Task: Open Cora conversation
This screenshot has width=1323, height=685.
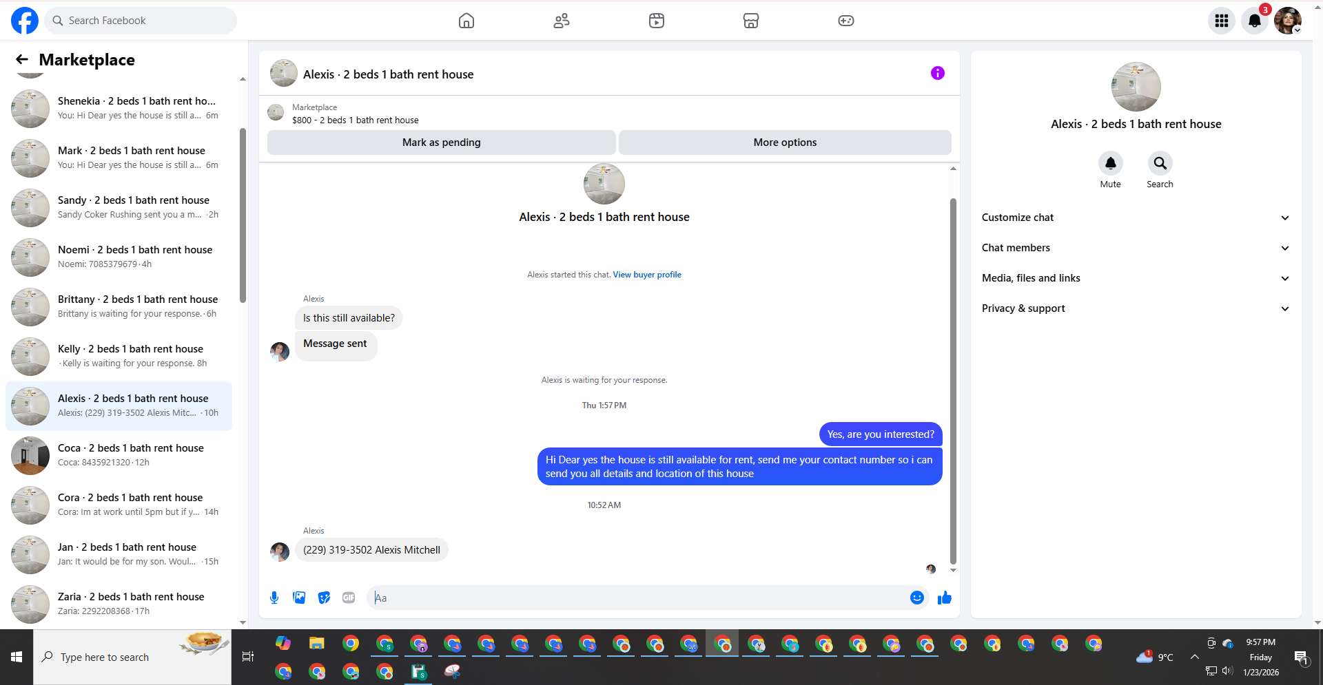Action: point(119,505)
